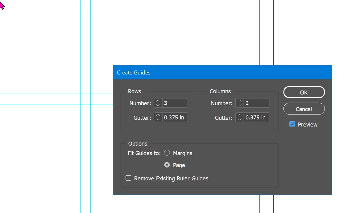The width and height of the screenshot is (339, 213).
Task: Decrease Columns Number with down arrow
Action: click(x=240, y=105)
